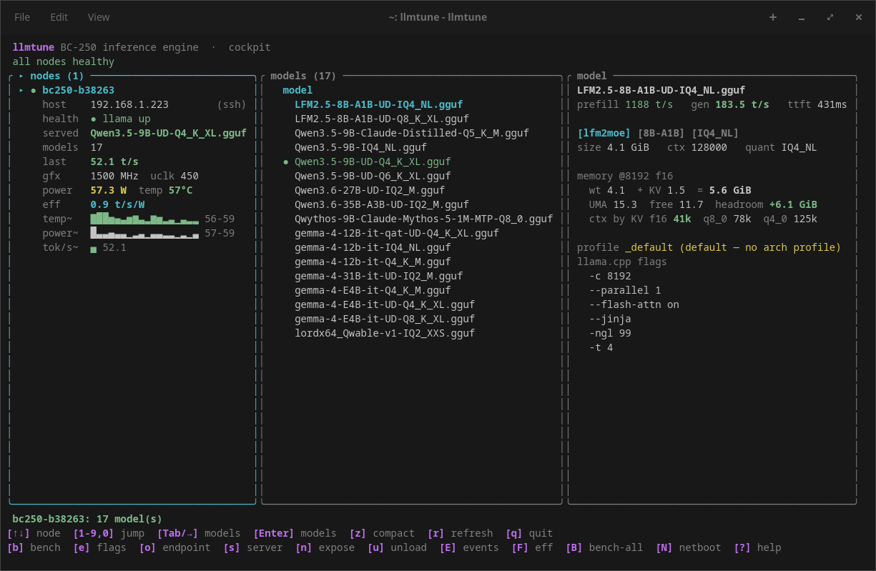This screenshot has height=571, width=876.
Task: Select LFM2.5-8B-A1B-UD-Q8_K_XL.gguf model
Action: tap(382, 119)
